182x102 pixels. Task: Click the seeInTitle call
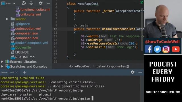coord(97,47)
